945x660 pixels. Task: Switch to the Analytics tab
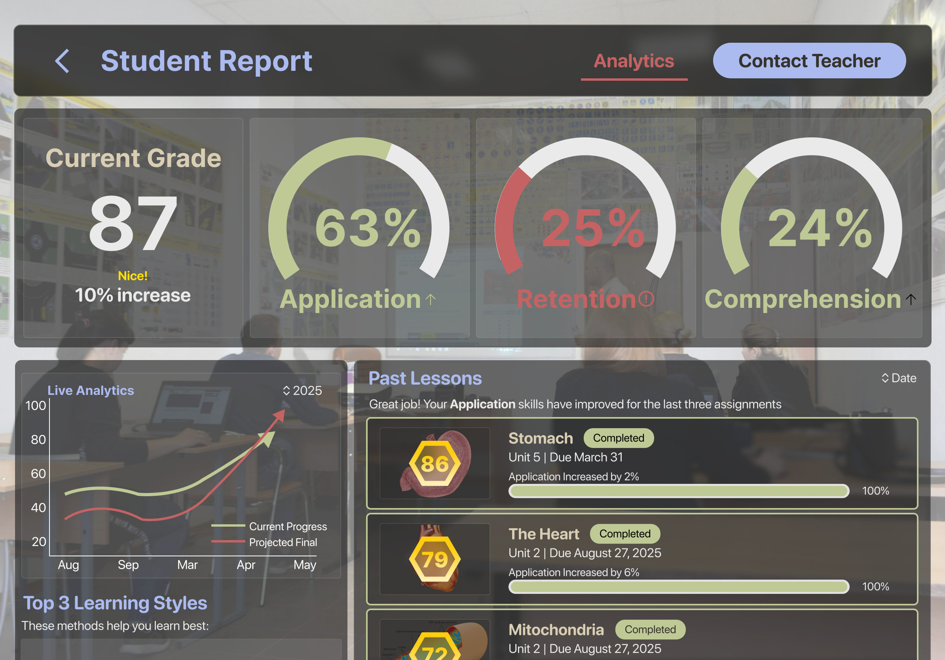tap(634, 61)
